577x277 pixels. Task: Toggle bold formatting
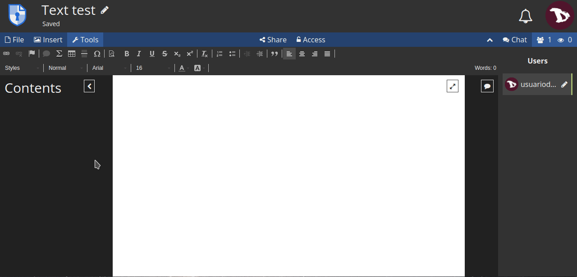pos(127,54)
